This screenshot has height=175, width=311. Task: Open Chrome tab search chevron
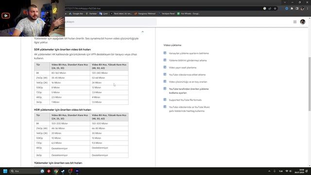[x=285, y=2]
